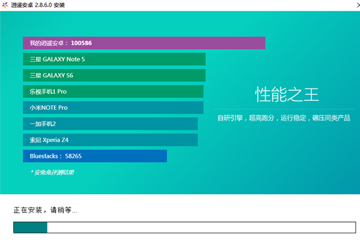Click the filled teal part of progress bar

point(30,227)
